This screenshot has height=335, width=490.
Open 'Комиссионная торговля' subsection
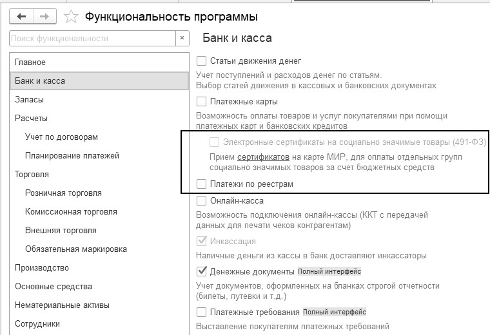point(99,212)
